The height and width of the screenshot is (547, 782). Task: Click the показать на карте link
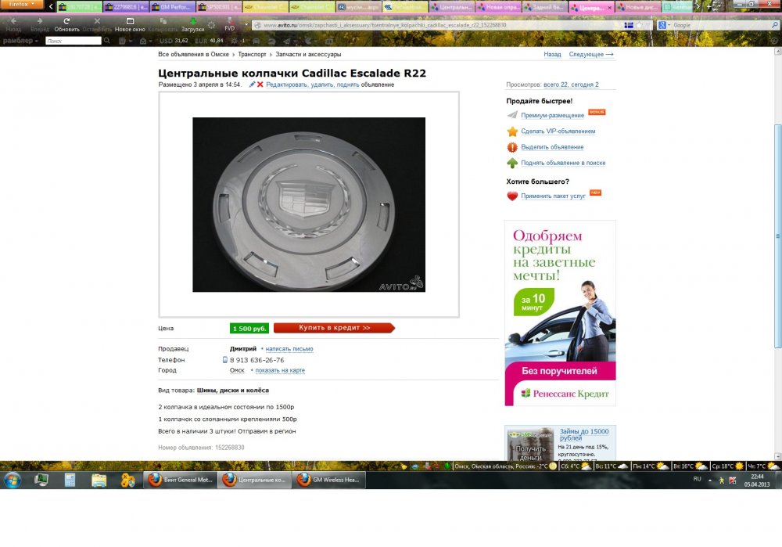279,370
